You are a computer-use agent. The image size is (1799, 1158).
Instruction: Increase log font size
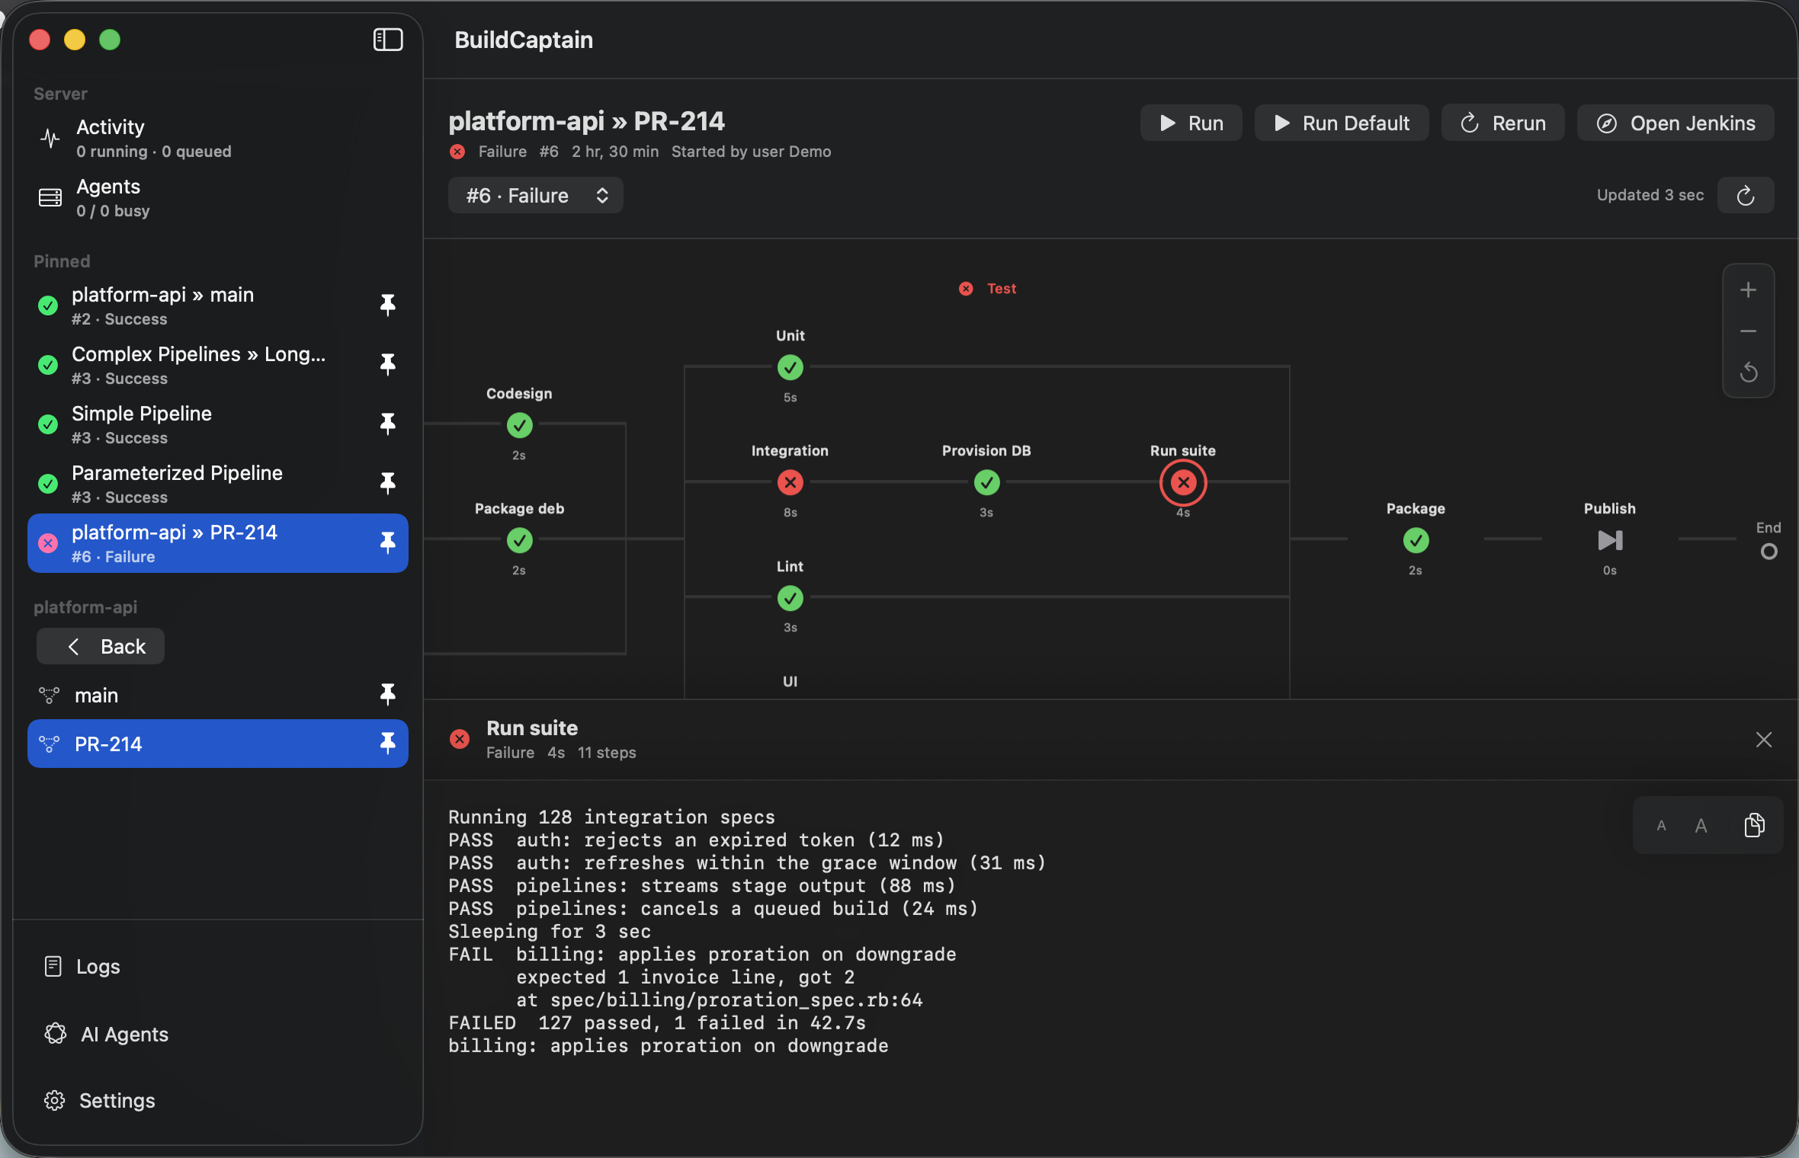pyautogui.click(x=1701, y=826)
